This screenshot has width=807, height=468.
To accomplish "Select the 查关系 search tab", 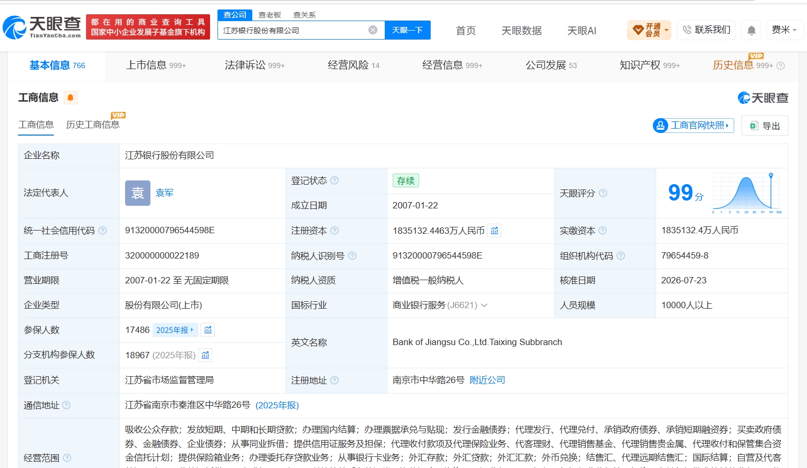I will [x=305, y=15].
